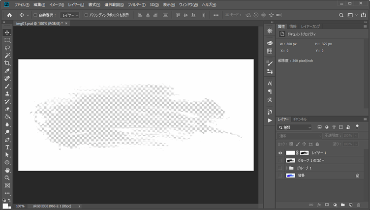Select the Type tool
The width and height of the screenshot is (370, 210).
coord(7,147)
